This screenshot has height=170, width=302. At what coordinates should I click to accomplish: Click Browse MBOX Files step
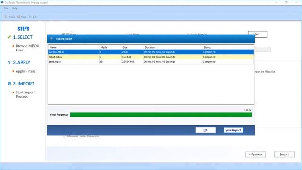click(x=27, y=48)
